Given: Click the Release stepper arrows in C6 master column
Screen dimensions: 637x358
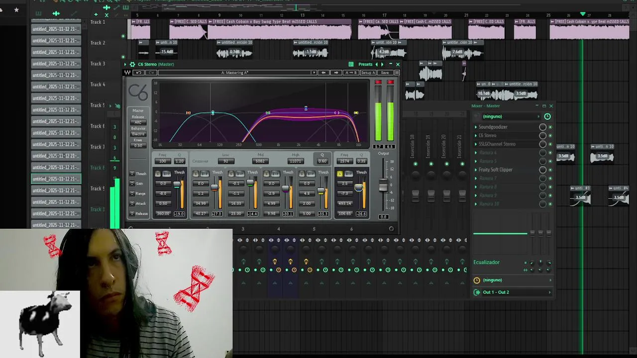Looking at the screenshot, I should pos(132,213).
